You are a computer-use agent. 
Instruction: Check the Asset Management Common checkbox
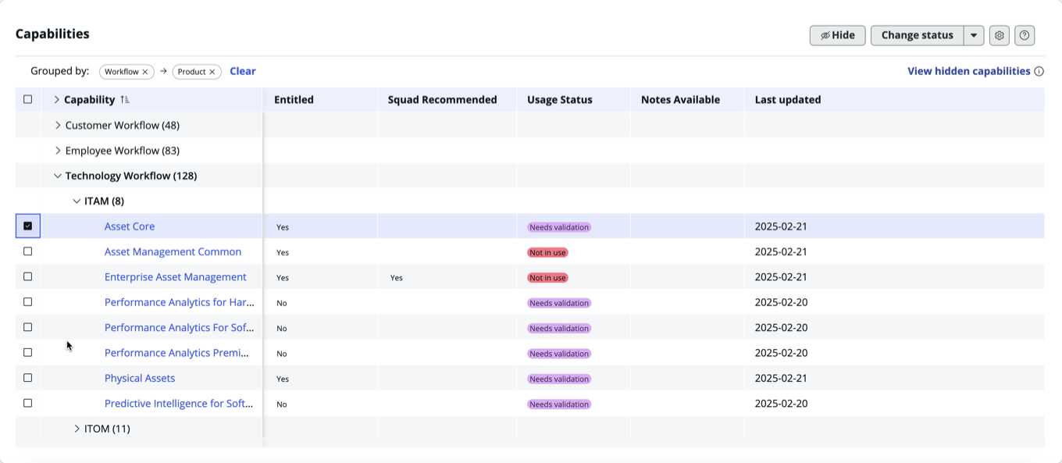point(28,251)
